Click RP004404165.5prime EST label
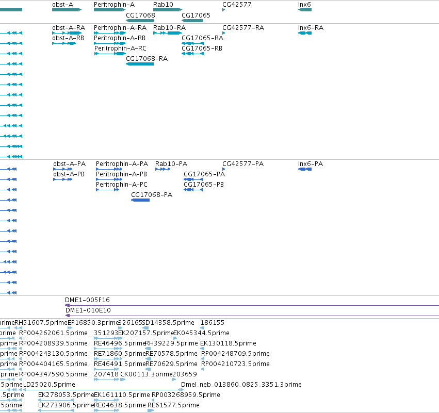The height and width of the screenshot is (413, 439). click(x=53, y=364)
